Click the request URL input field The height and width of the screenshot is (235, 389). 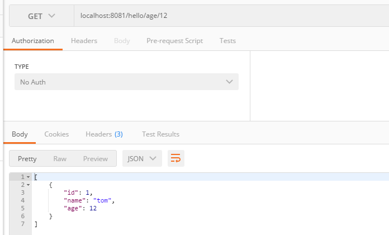point(231,16)
